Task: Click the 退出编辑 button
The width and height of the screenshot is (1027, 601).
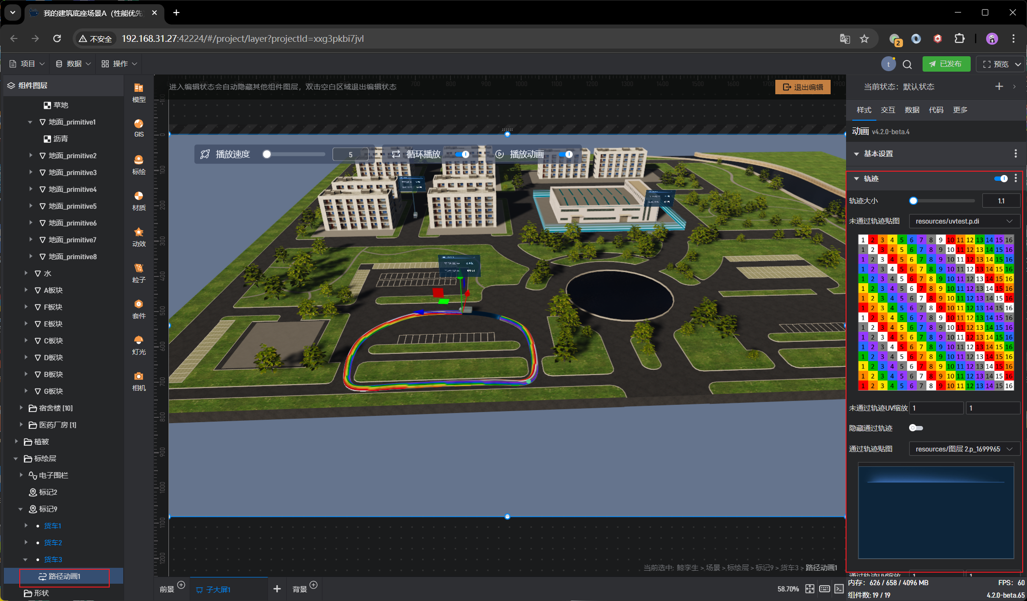Action: click(803, 87)
